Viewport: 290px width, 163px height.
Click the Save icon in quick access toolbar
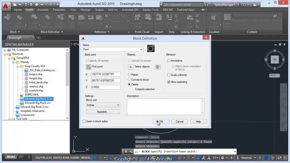25,5
